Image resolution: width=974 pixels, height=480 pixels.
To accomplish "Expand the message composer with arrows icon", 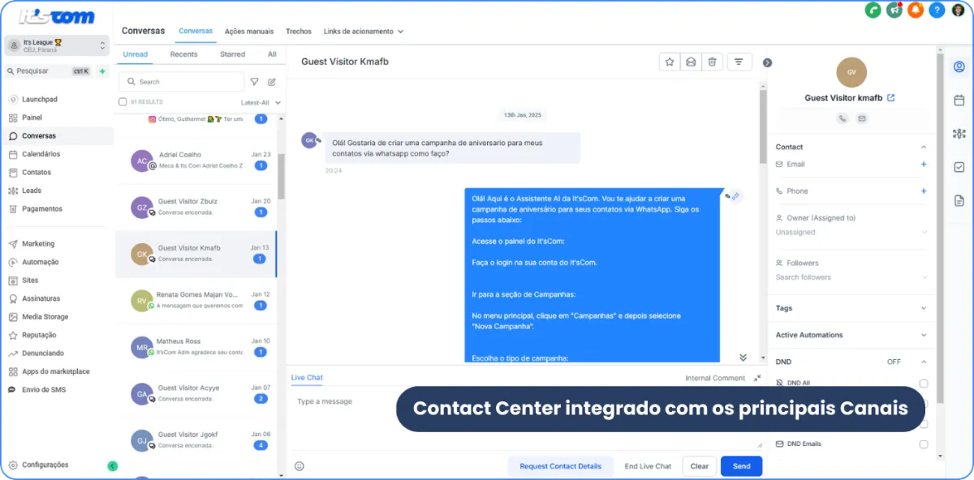I will (757, 378).
